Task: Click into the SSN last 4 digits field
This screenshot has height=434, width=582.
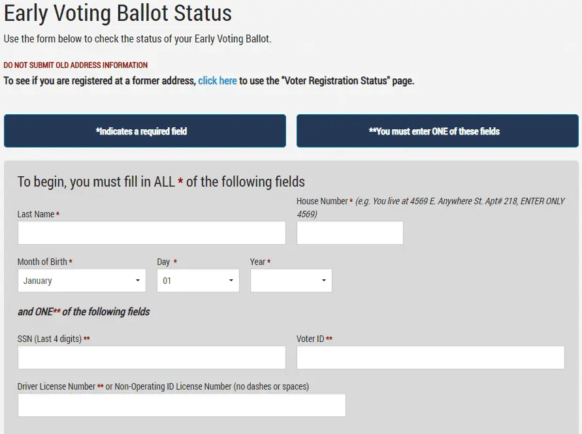Action: 152,358
